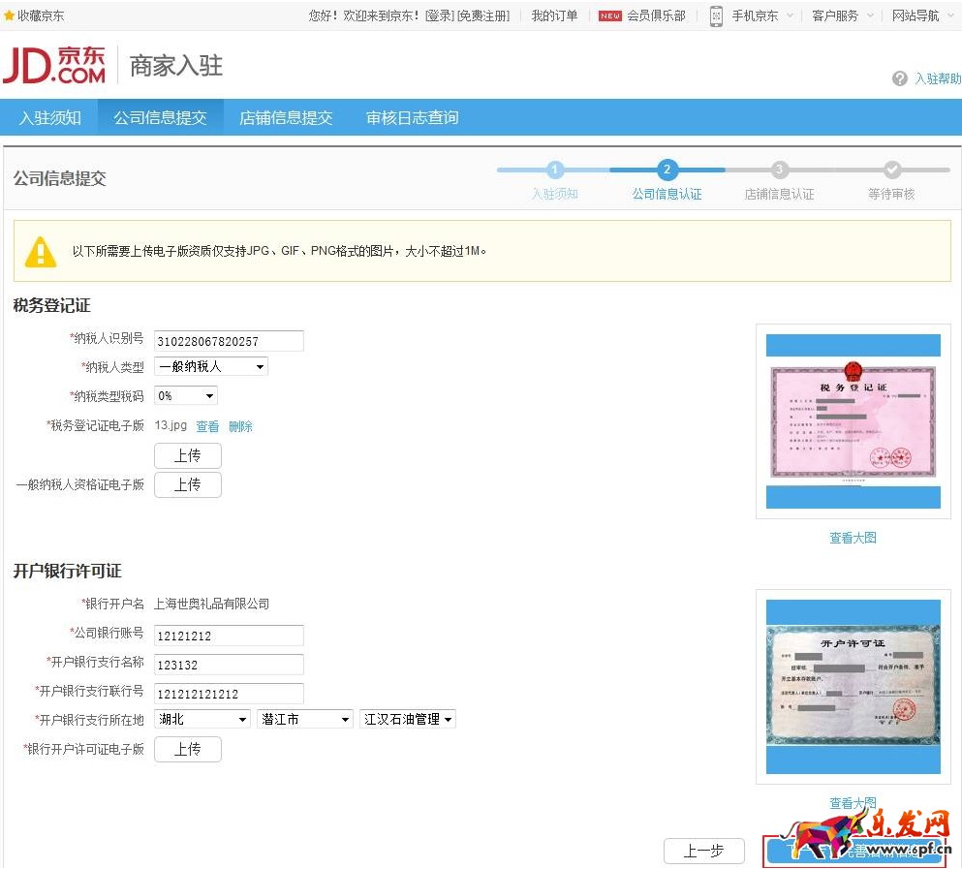Open the 纳税类型税码 percentage dropdown

coord(185,395)
